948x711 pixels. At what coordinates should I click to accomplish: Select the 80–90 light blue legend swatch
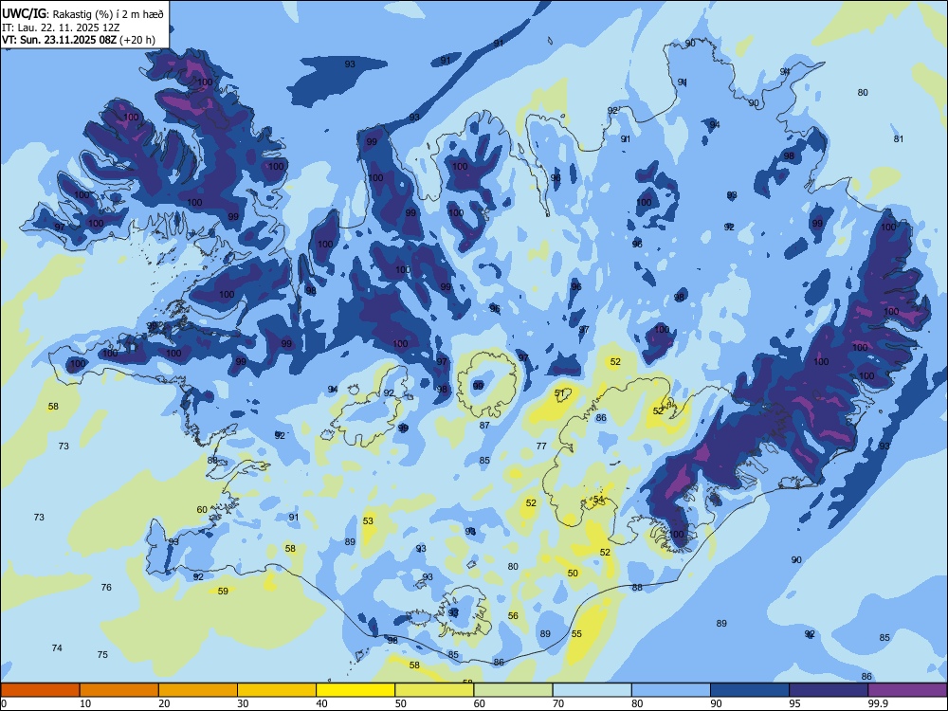coord(671,690)
